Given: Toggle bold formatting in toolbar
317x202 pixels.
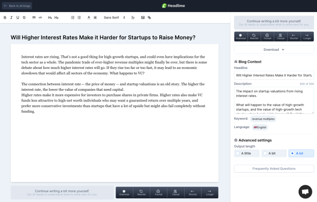Looking at the screenshot, I should tap(5, 18).
